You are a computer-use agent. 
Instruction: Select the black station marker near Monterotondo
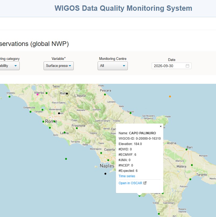click(59, 113)
